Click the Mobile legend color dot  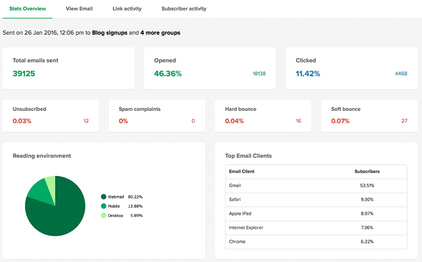[x=104, y=206]
